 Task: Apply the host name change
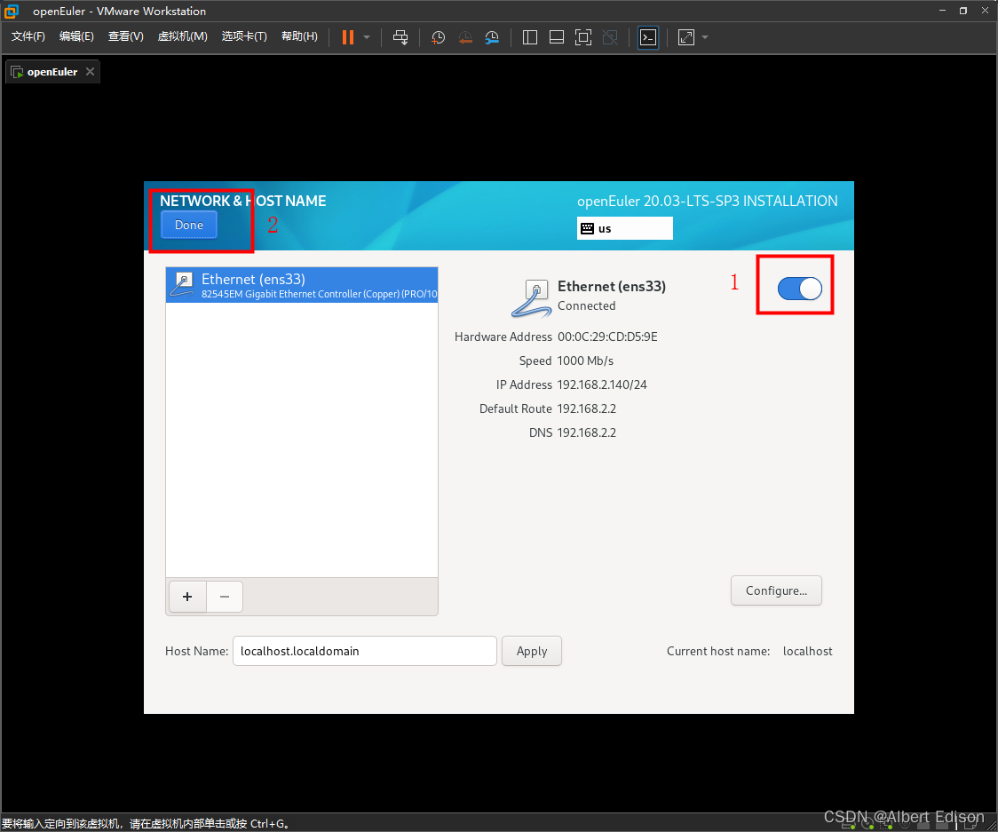(531, 651)
